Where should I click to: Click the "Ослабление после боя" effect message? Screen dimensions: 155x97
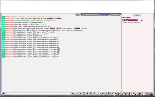click(x=38, y=19)
